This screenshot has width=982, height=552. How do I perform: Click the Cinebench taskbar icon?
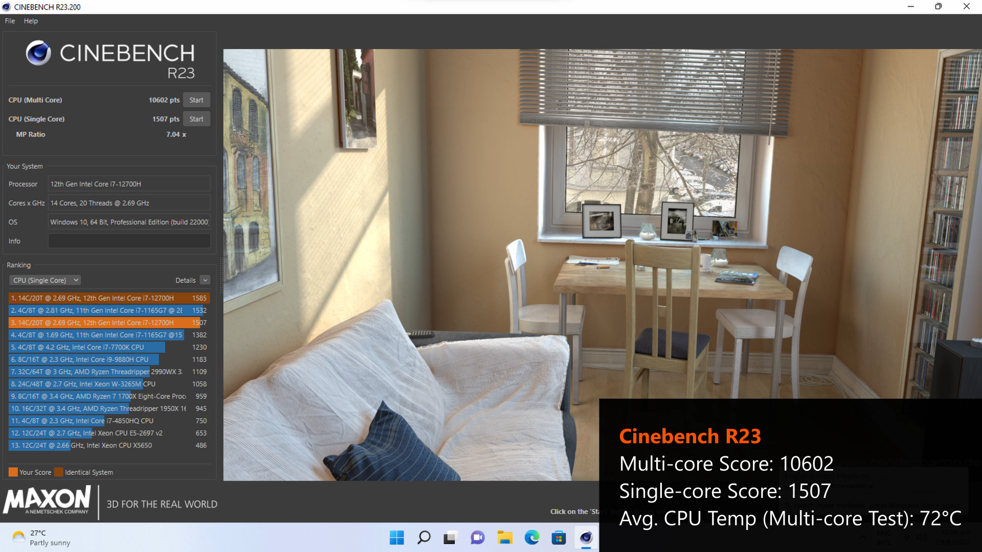586,537
